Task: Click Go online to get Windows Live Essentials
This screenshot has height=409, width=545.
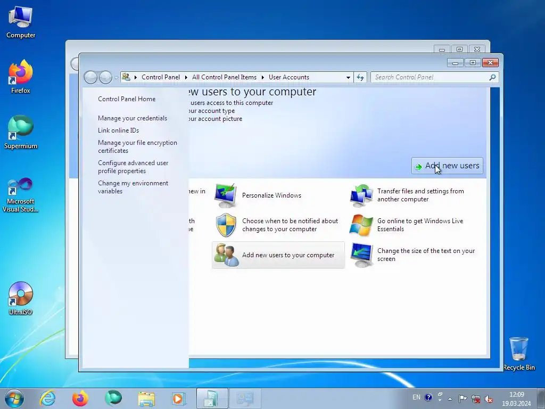Action: coord(420,225)
